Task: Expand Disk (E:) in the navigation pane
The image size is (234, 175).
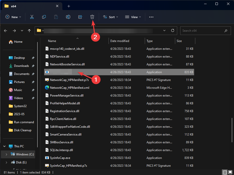Action: click(x=6, y=162)
